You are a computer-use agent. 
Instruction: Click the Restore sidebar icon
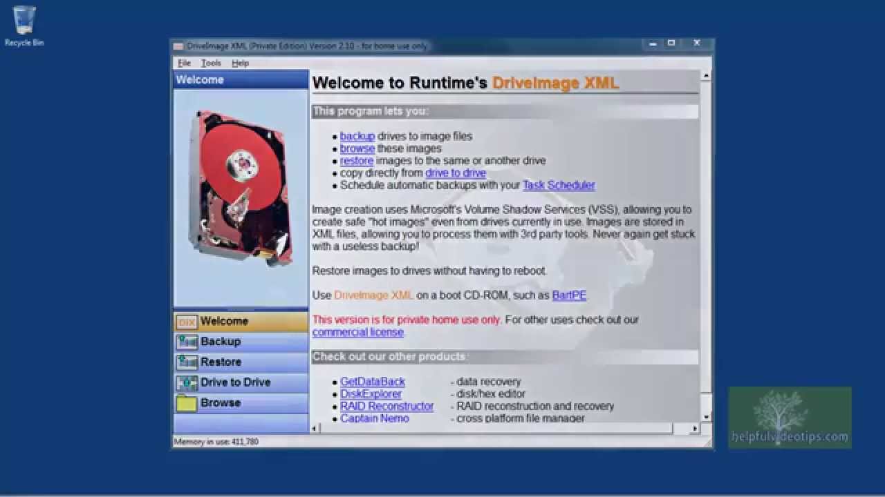(x=187, y=362)
